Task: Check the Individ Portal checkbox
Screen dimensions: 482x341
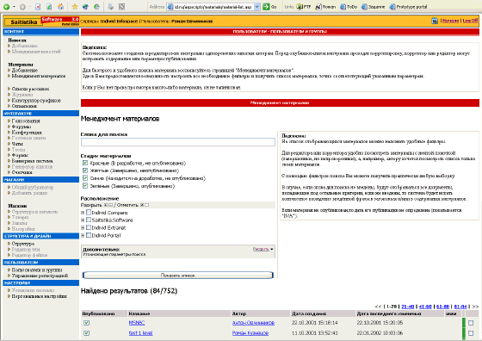Action: point(89,235)
